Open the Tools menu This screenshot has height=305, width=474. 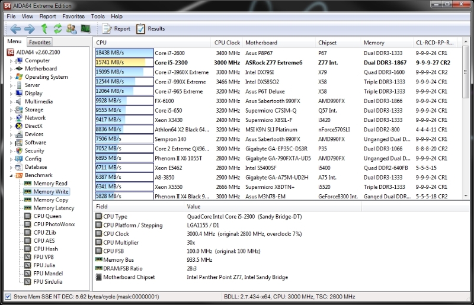point(98,17)
